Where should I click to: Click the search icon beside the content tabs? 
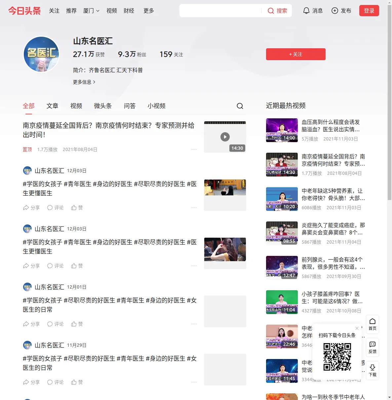tap(240, 106)
